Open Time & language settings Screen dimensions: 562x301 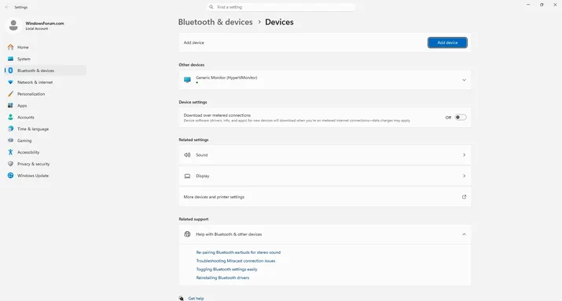tap(46, 129)
